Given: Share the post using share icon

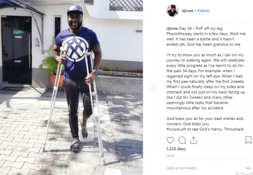Looking at the screenshot, I should pos(193,140).
